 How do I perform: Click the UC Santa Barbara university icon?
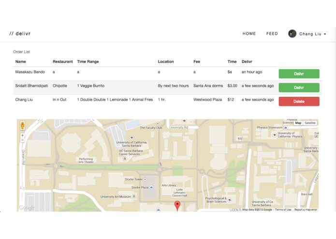[131, 137]
